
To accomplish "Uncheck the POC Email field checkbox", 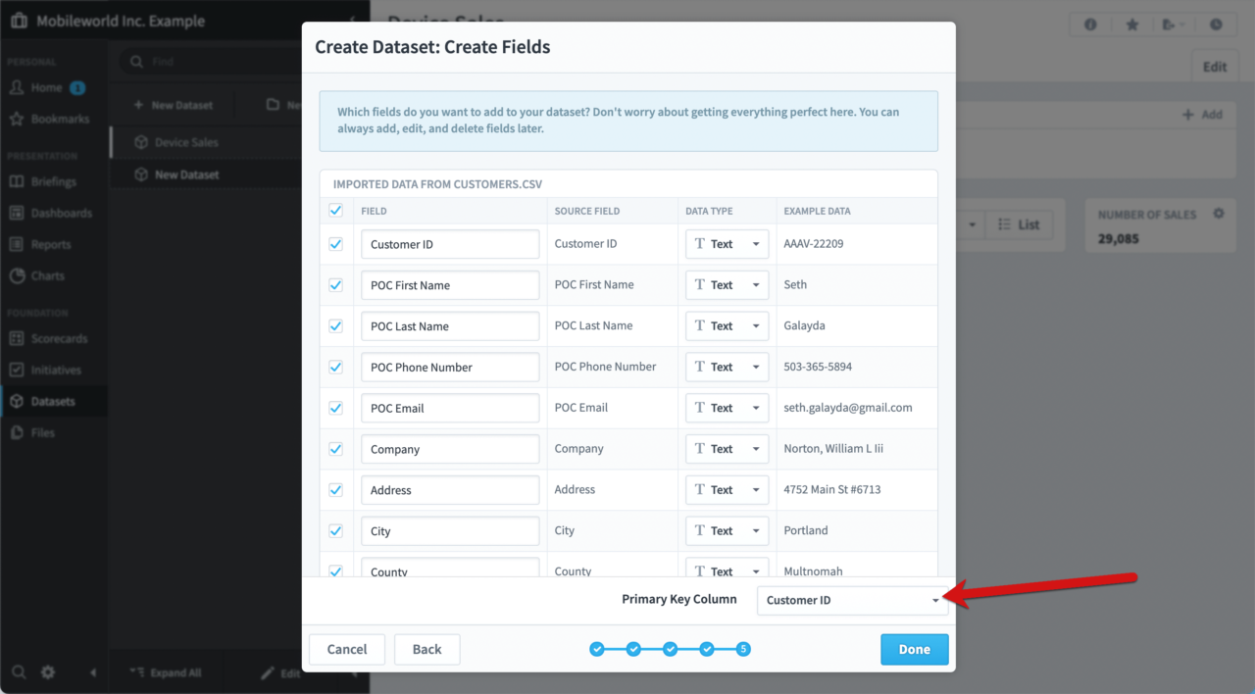I will tap(336, 407).
